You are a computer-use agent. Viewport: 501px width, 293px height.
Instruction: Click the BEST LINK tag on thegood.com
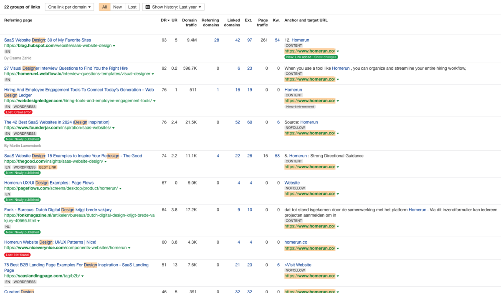click(x=47, y=167)
